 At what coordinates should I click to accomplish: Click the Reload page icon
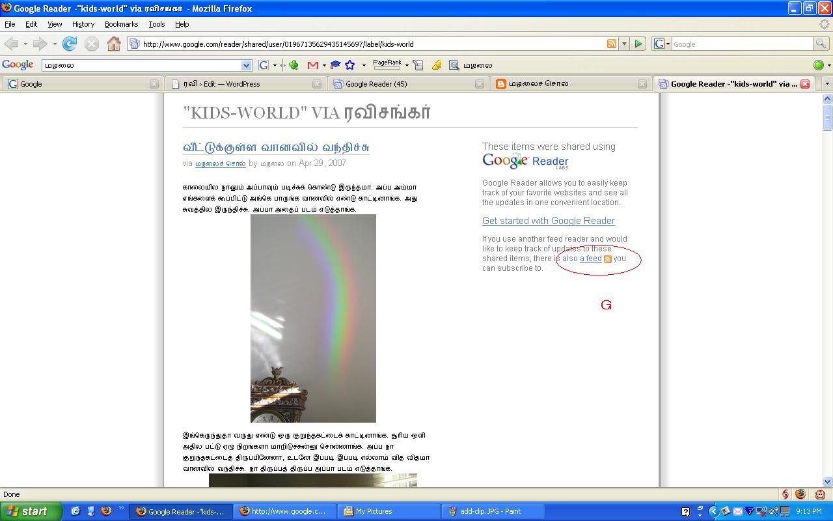70,44
